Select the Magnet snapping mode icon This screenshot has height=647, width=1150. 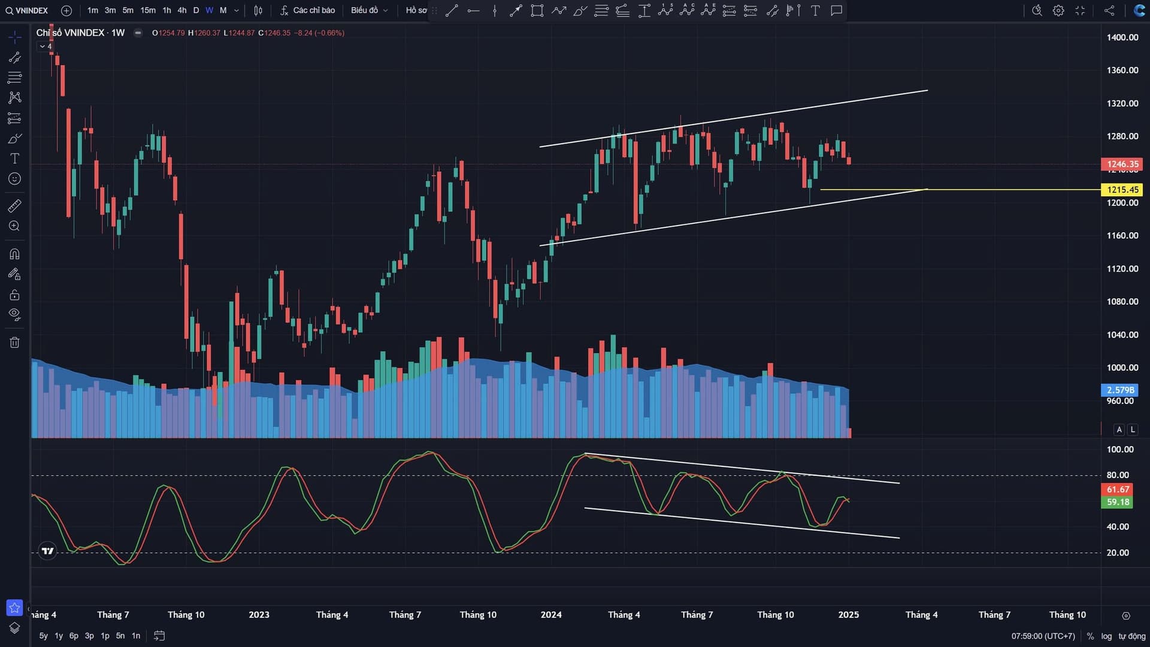click(14, 254)
